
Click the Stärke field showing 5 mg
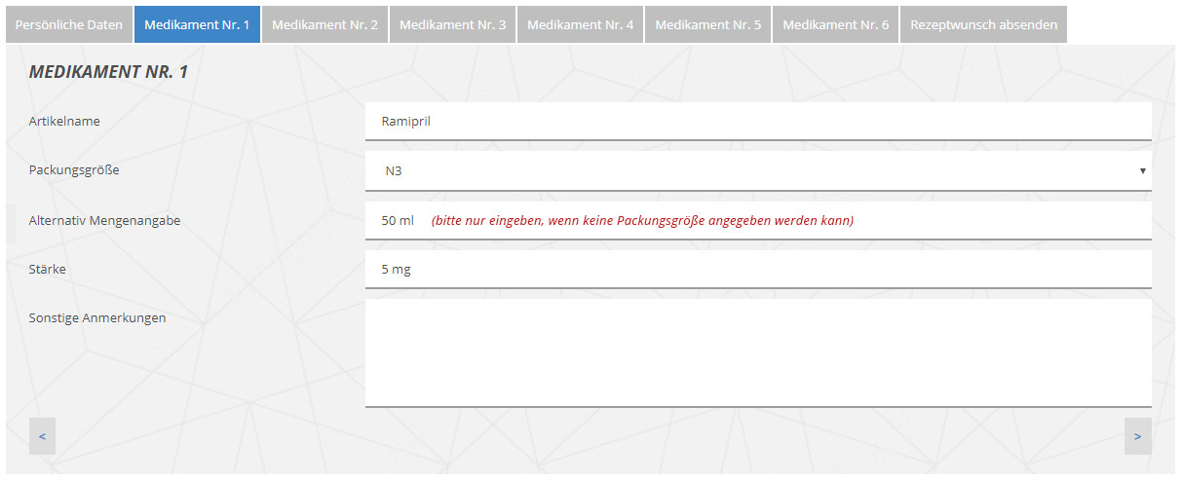(x=757, y=270)
